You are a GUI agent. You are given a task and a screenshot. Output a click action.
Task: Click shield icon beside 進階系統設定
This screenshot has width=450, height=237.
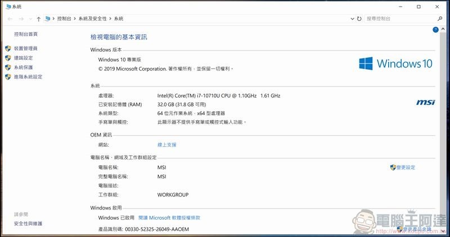tap(8, 77)
